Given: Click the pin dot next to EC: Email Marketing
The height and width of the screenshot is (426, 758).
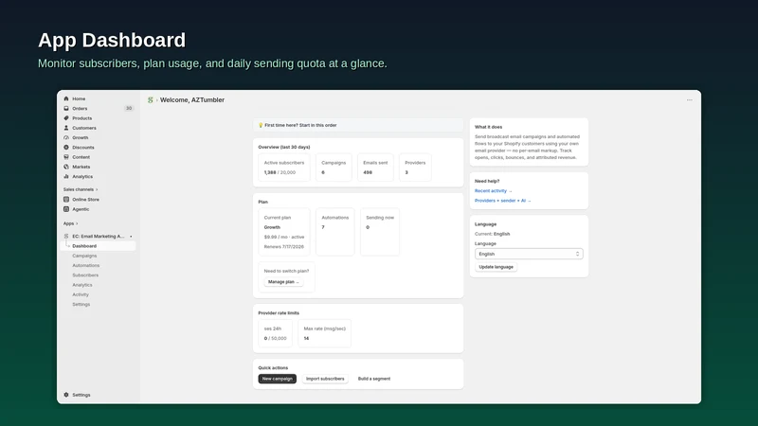Looking at the screenshot, I should point(131,236).
